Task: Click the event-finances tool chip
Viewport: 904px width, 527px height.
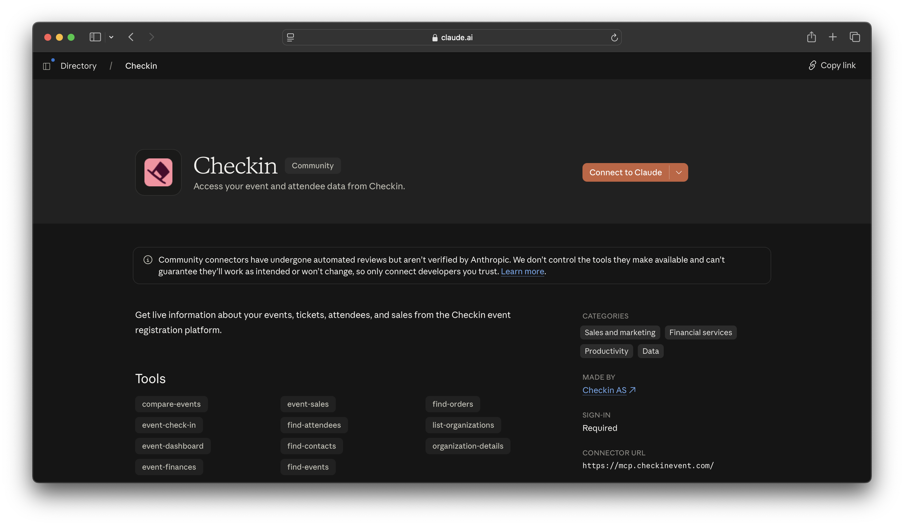Action: [x=169, y=467]
